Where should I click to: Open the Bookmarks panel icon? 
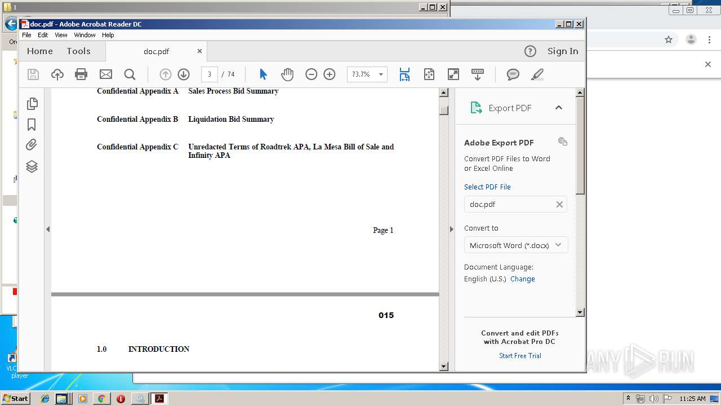click(x=32, y=125)
